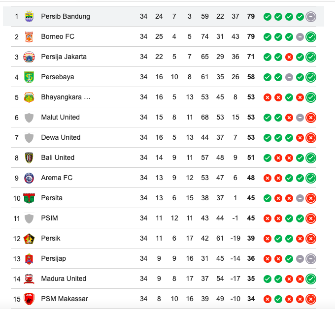Viewport: 335px width, 309px height.
Task: Click the Persib Bandung club crest
Action: [x=29, y=16]
